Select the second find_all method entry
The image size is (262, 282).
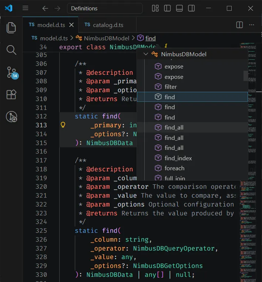192,138
